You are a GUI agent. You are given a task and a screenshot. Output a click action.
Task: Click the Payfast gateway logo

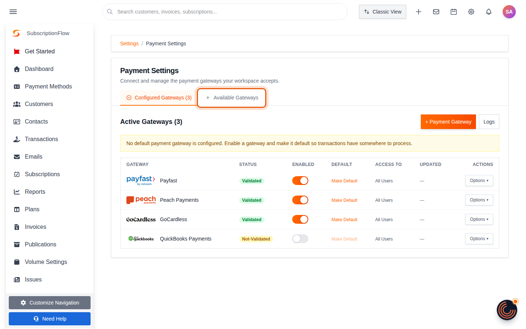tap(141, 181)
